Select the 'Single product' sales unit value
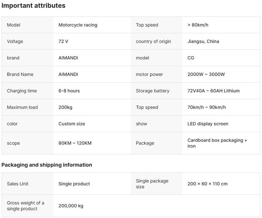The height and width of the screenshot is (218, 262). tap(74, 184)
